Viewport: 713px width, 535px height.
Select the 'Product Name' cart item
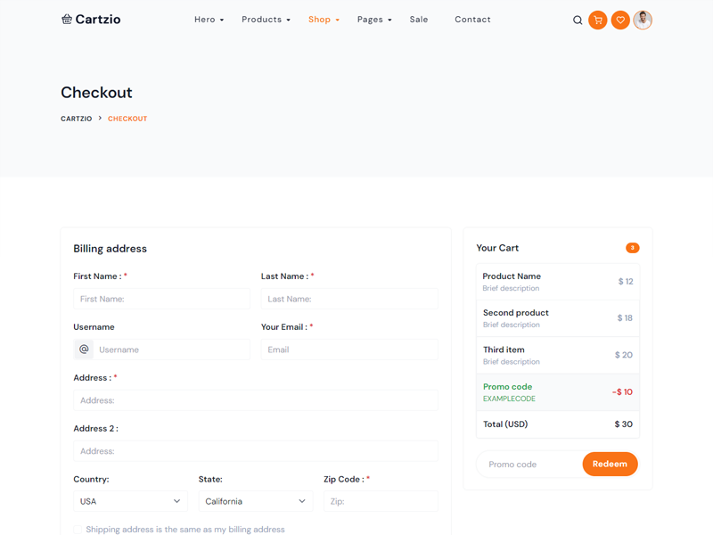point(558,282)
